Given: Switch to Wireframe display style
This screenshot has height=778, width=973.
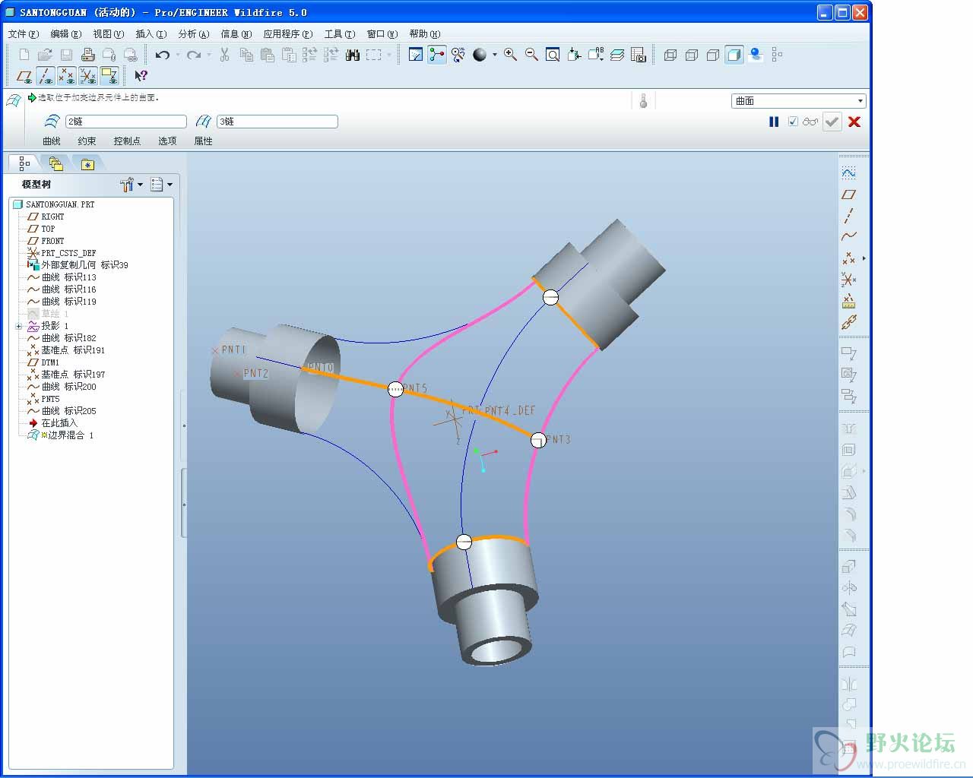Looking at the screenshot, I should [670, 55].
